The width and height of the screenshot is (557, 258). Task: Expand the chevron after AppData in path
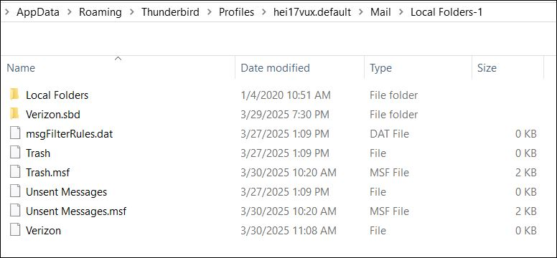click(x=70, y=12)
